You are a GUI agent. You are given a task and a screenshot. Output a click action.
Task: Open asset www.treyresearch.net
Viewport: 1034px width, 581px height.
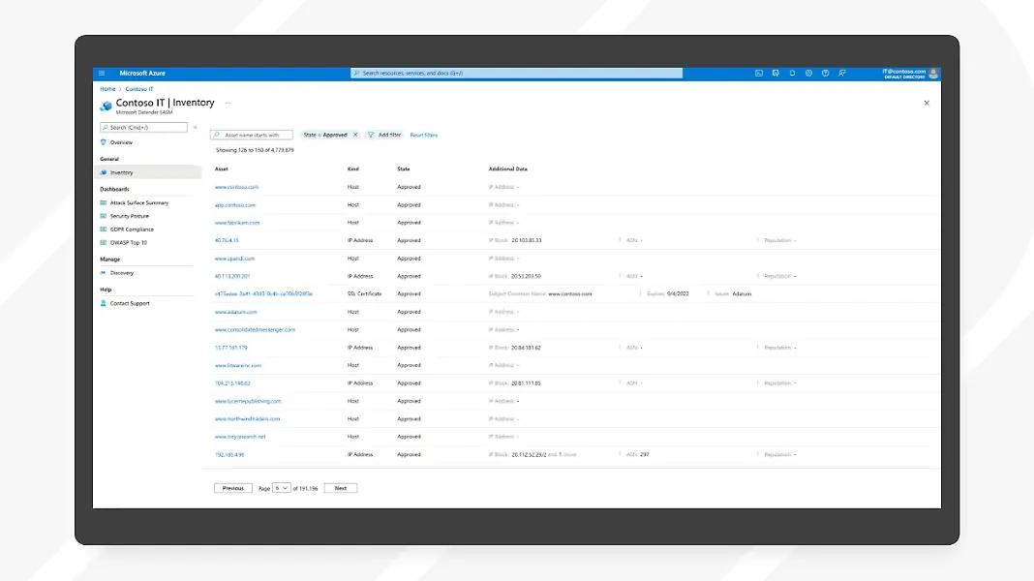[x=240, y=437]
